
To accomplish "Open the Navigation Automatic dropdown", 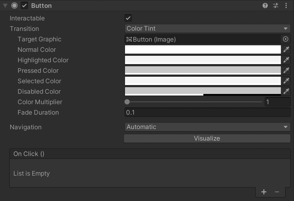I will point(208,127).
